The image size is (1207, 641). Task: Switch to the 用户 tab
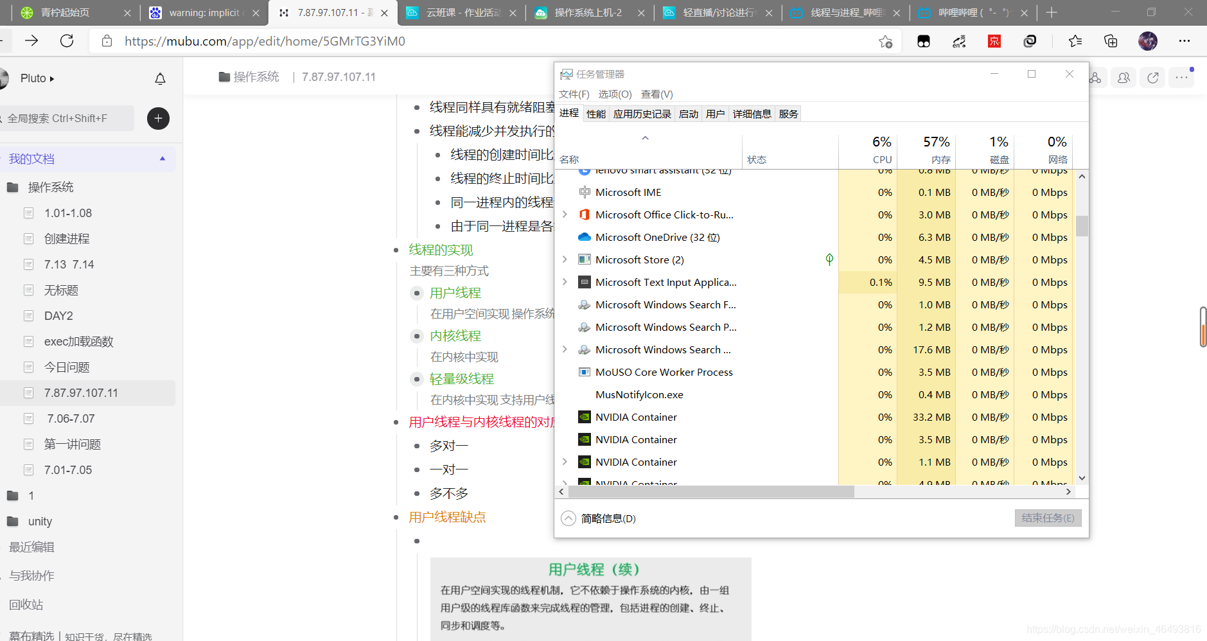coord(716,114)
